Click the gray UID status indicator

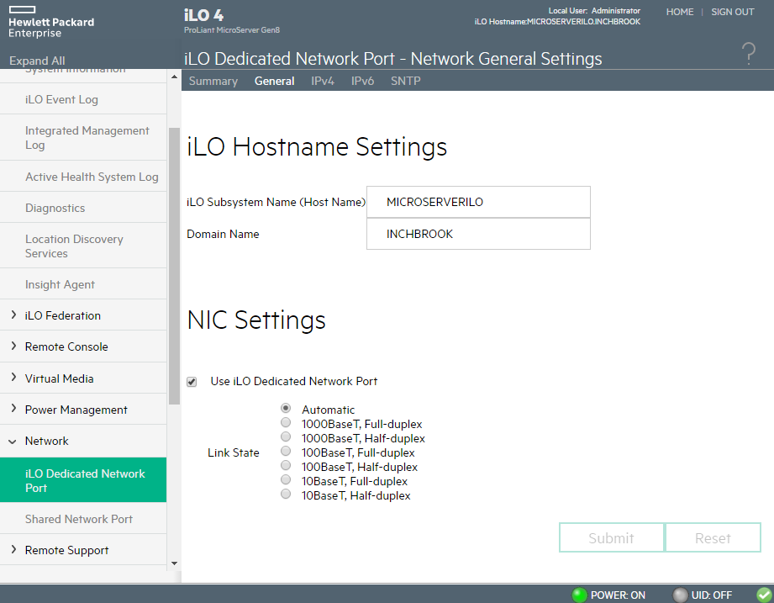click(x=680, y=595)
